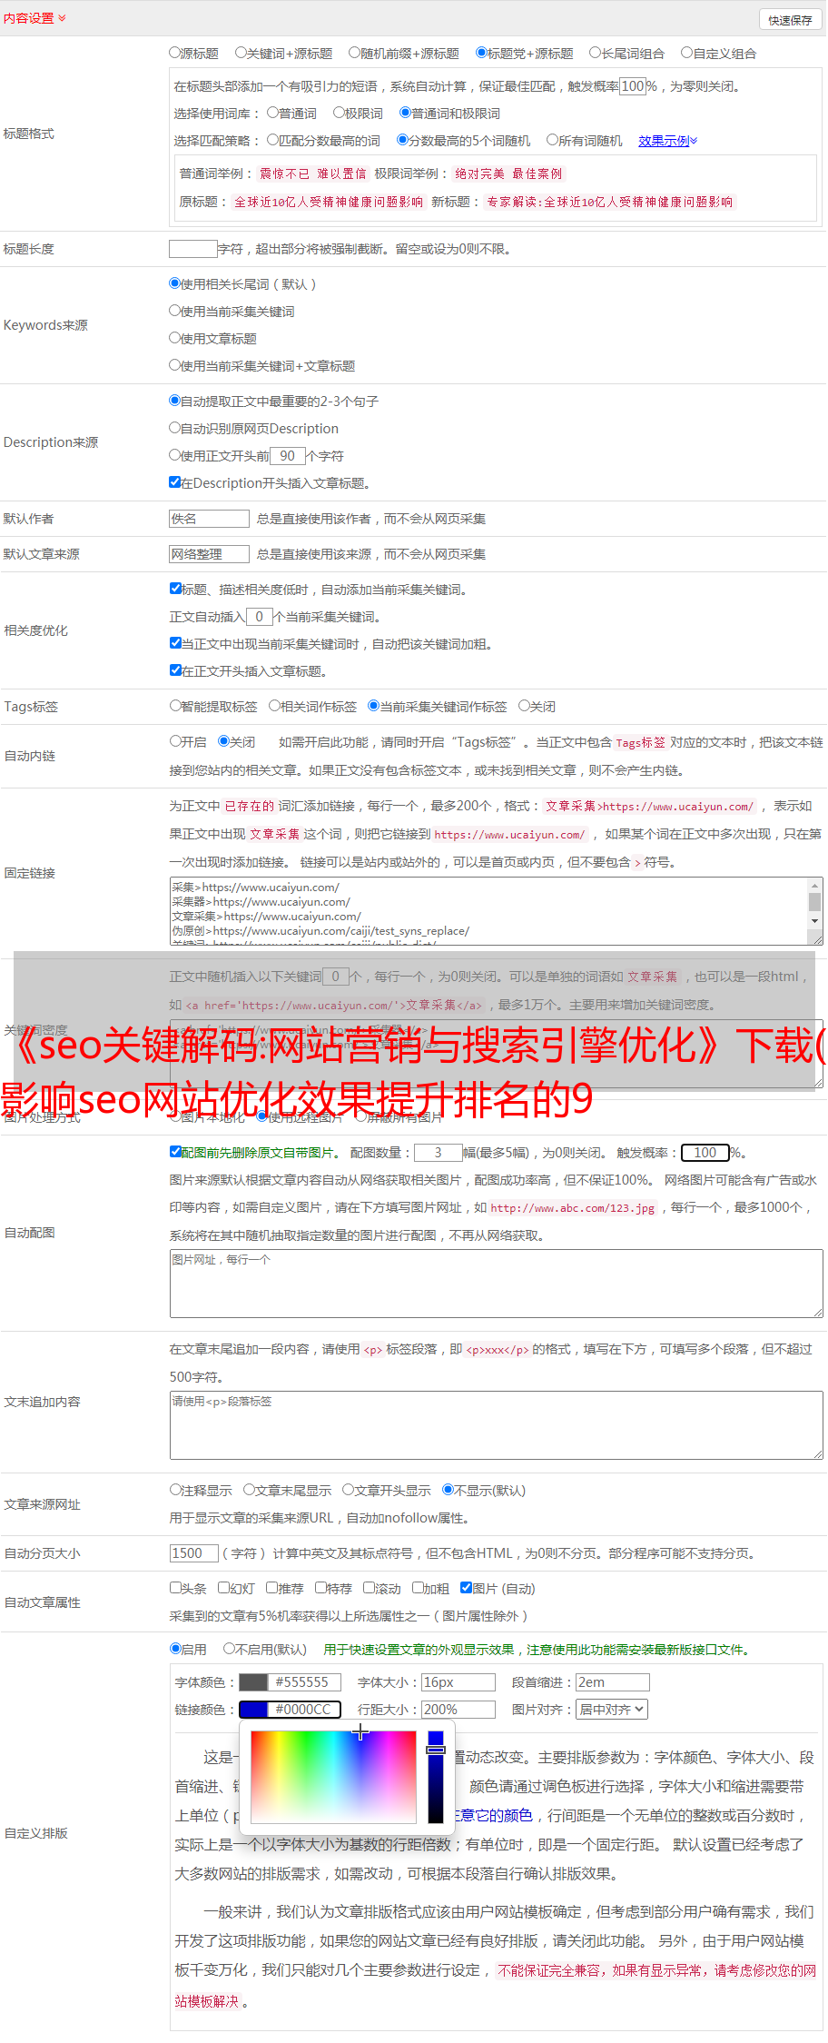Screen dimensions: 828x2043
Task: Select 使用正文开头前 characters option
Action: [175, 455]
